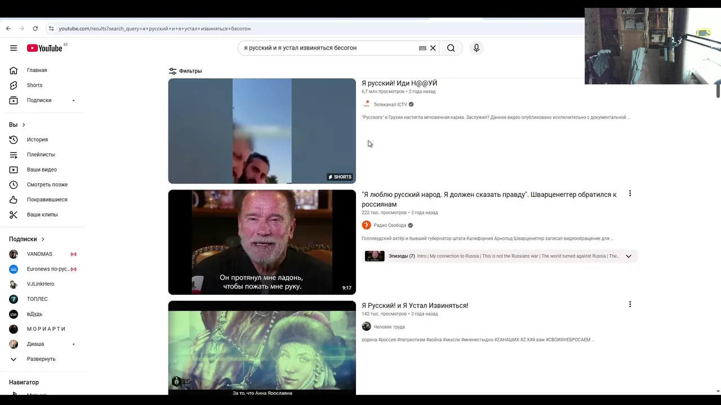721x405 pixels.
Task: Click the webcam overlay window
Action: coord(653,46)
